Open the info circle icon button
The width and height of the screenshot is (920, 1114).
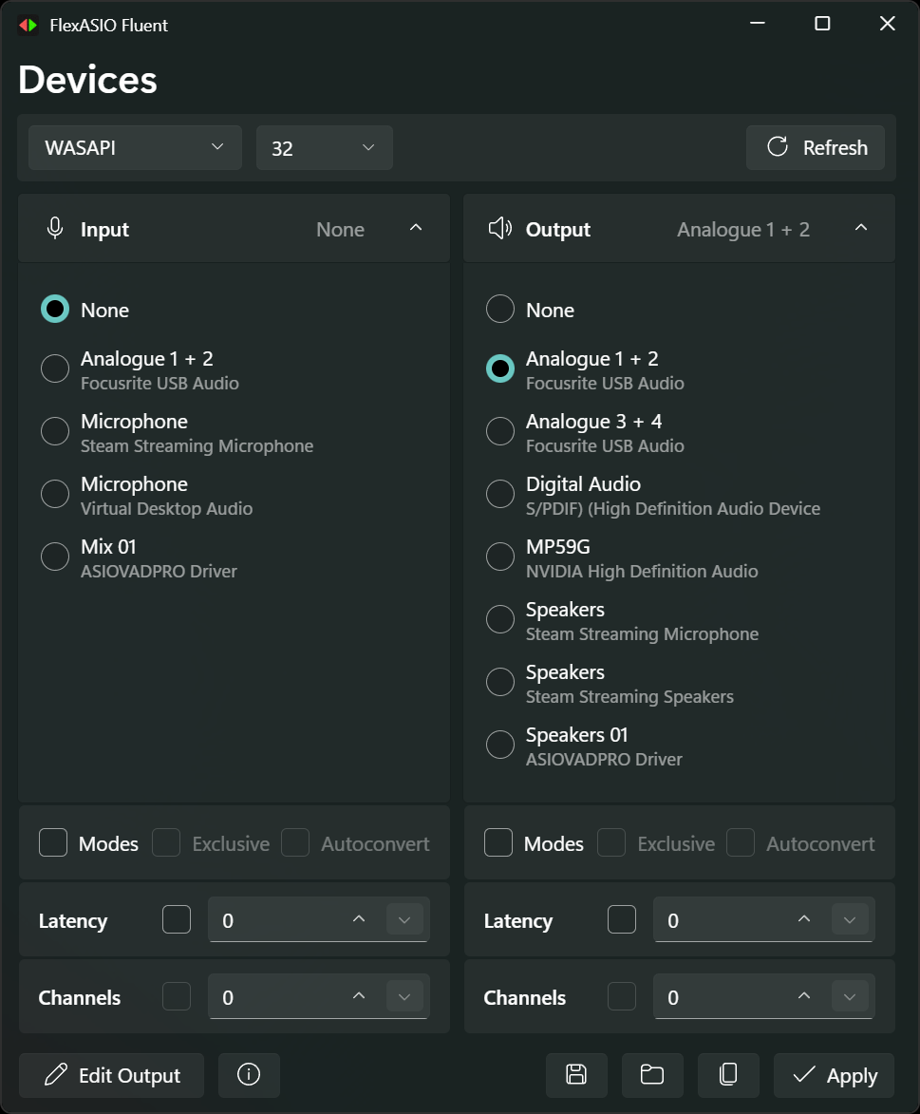pos(249,1074)
